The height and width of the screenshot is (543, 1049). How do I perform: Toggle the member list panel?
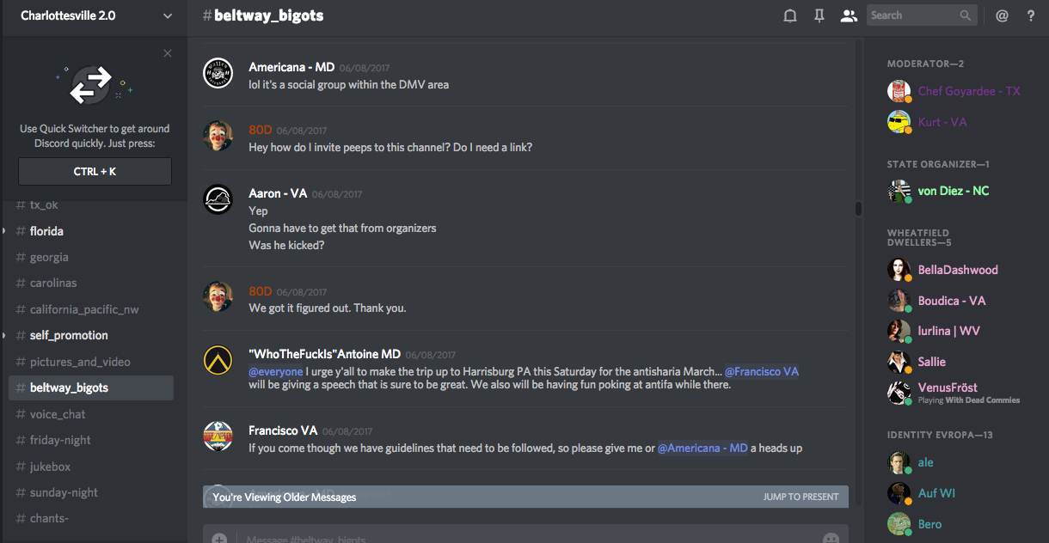coord(849,15)
